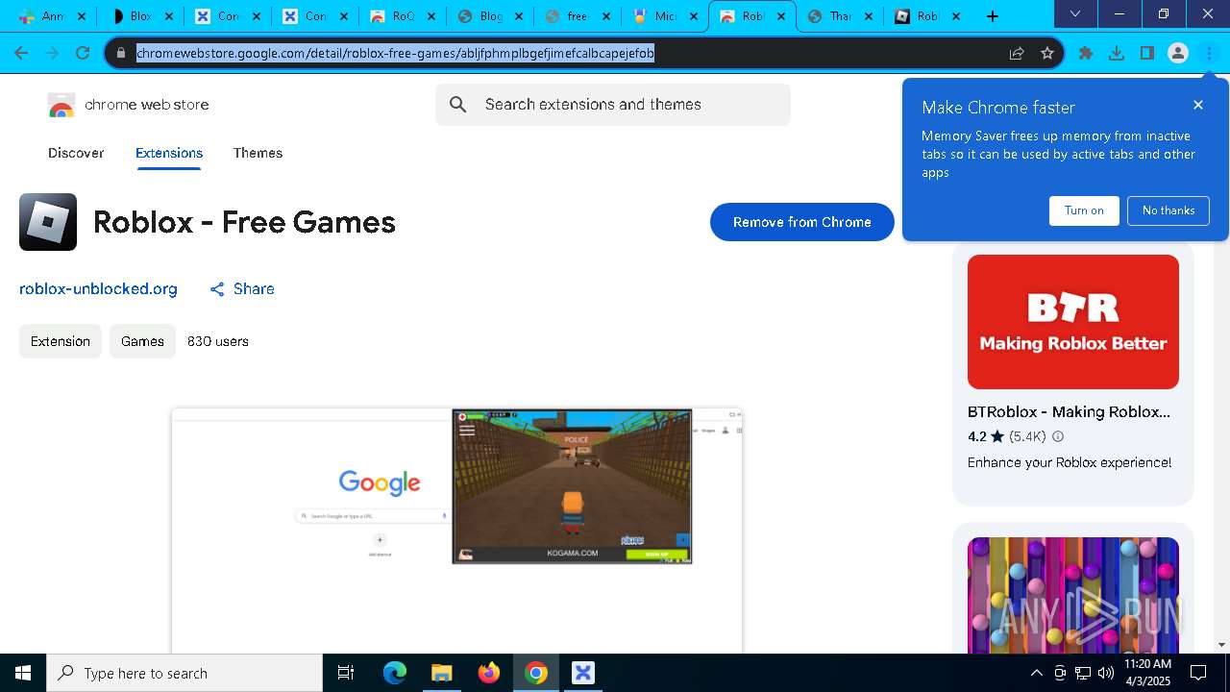
Task: Click the blue X app on the taskbar
Action: (x=583, y=673)
